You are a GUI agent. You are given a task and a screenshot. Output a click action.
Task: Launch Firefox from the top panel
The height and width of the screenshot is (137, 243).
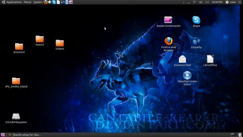click(46, 2)
